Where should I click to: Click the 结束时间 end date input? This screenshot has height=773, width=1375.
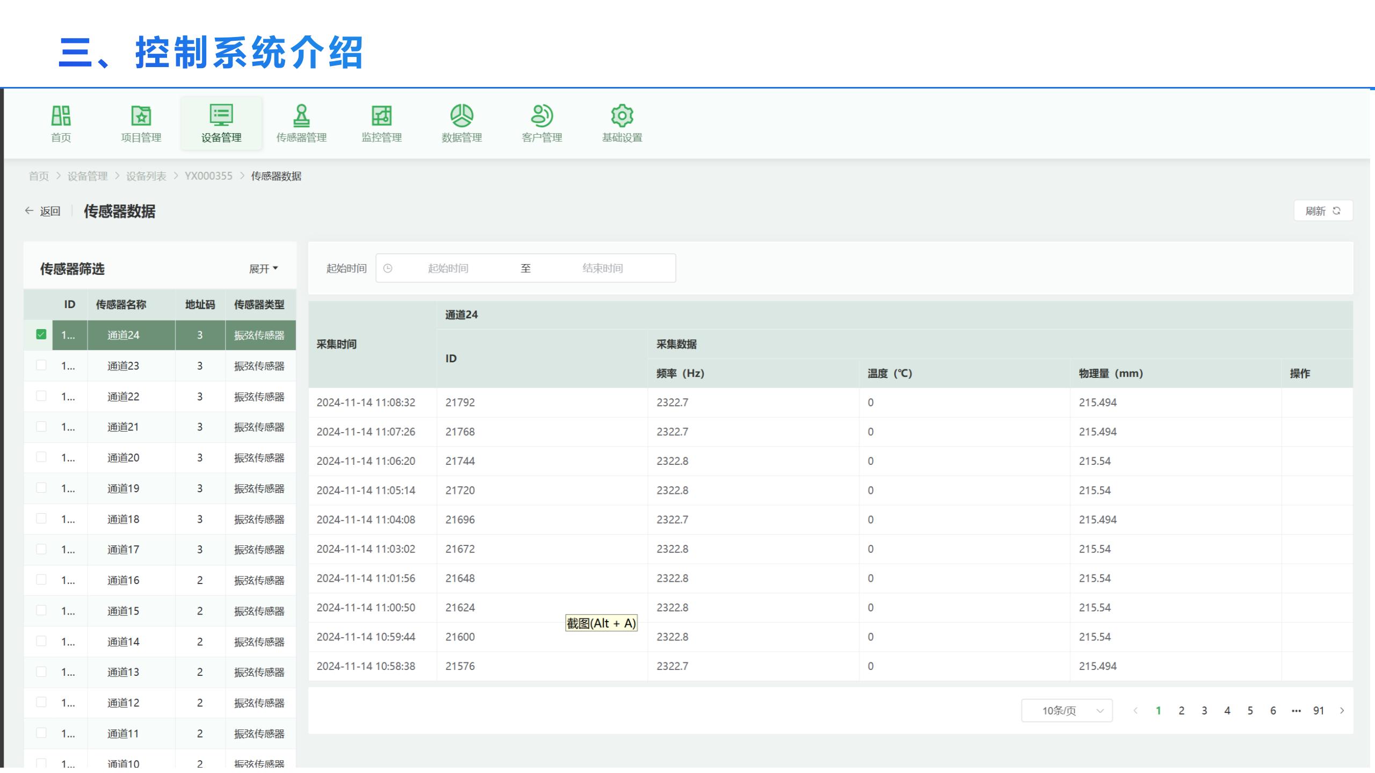click(603, 268)
